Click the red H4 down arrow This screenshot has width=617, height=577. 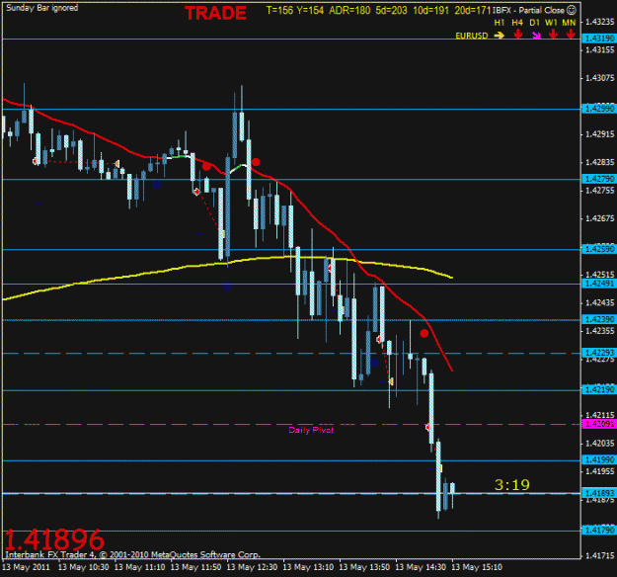[518, 35]
